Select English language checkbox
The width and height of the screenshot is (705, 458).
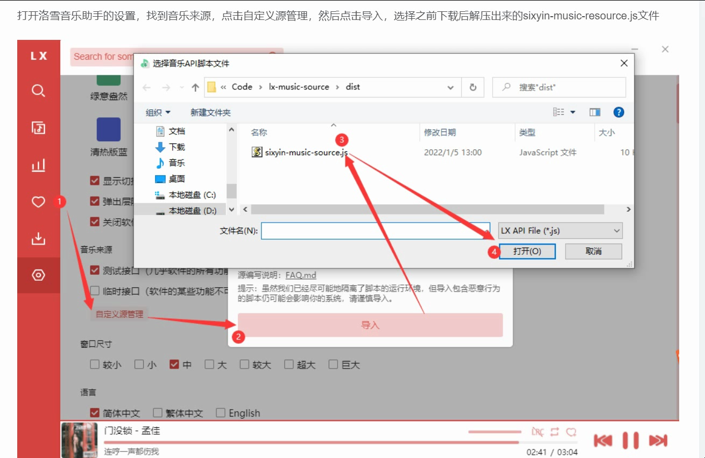click(x=221, y=413)
